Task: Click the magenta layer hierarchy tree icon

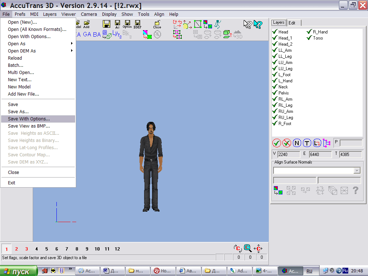Action: (326, 143)
